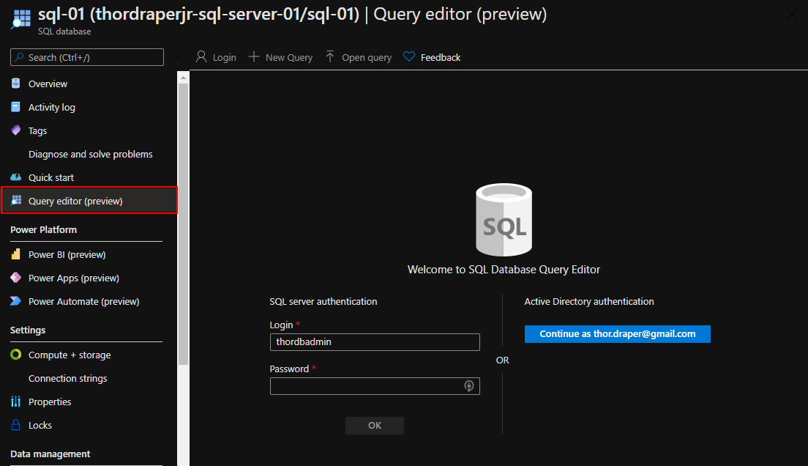808x466 pixels.
Task: Click the Settings section heading
Action: [28, 330]
